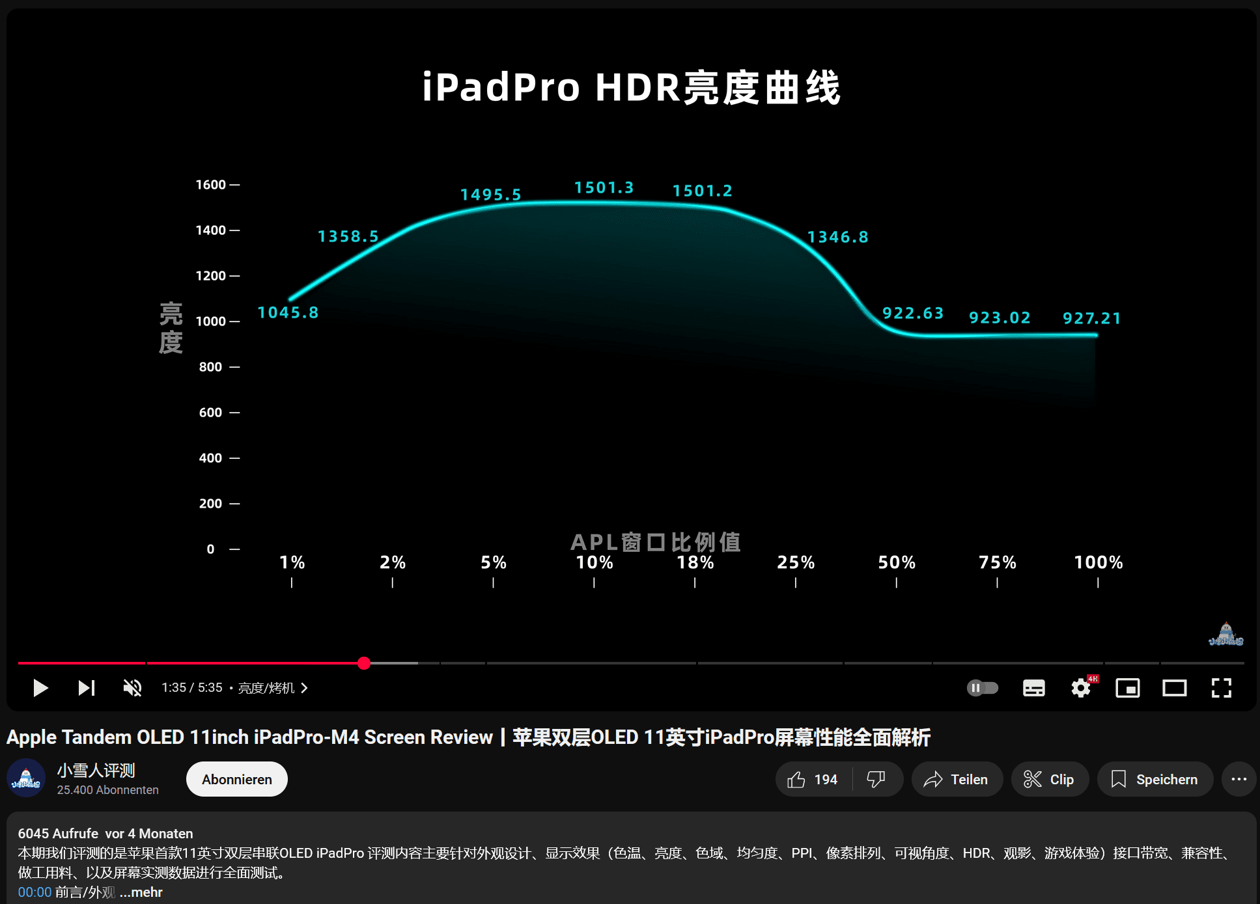Unmute the video audio

(x=133, y=688)
